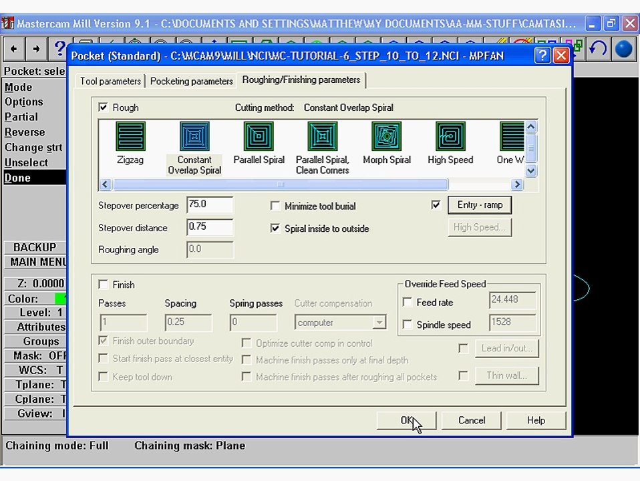
Task: Click the blue undo arrow toolbar icon
Action: tap(598, 49)
